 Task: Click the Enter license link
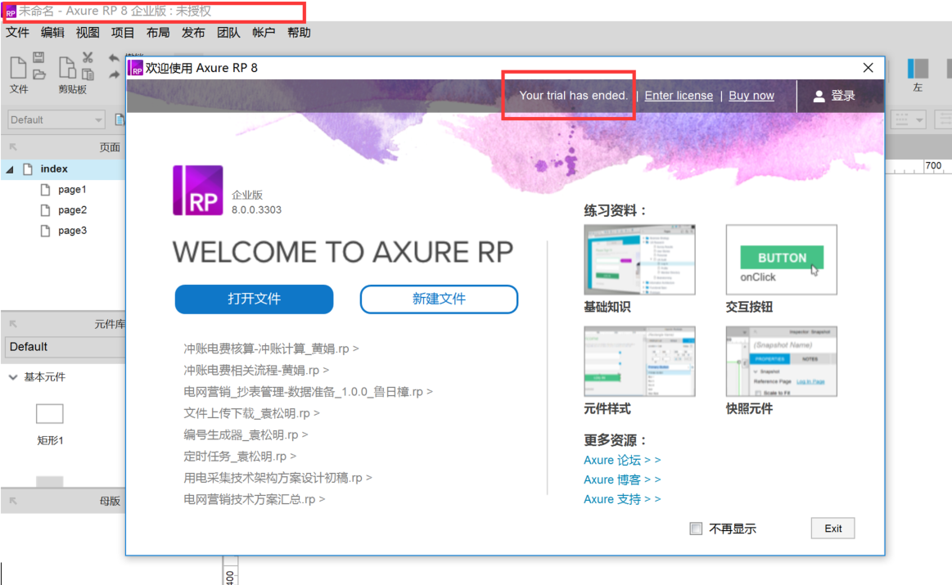click(x=679, y=95)
